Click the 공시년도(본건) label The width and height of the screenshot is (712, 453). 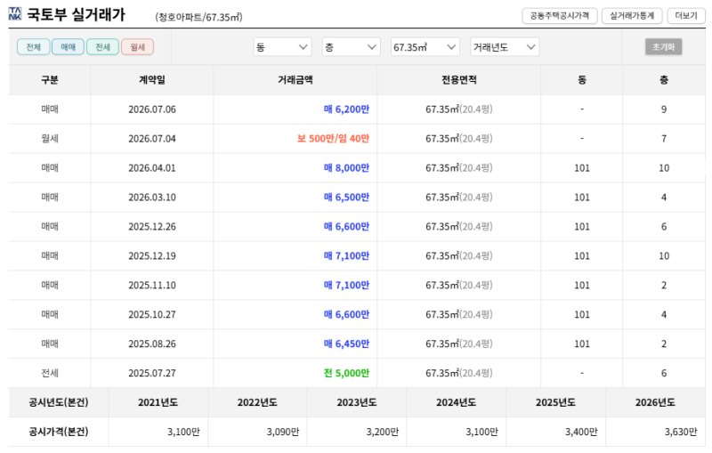(x=59, y=402)
